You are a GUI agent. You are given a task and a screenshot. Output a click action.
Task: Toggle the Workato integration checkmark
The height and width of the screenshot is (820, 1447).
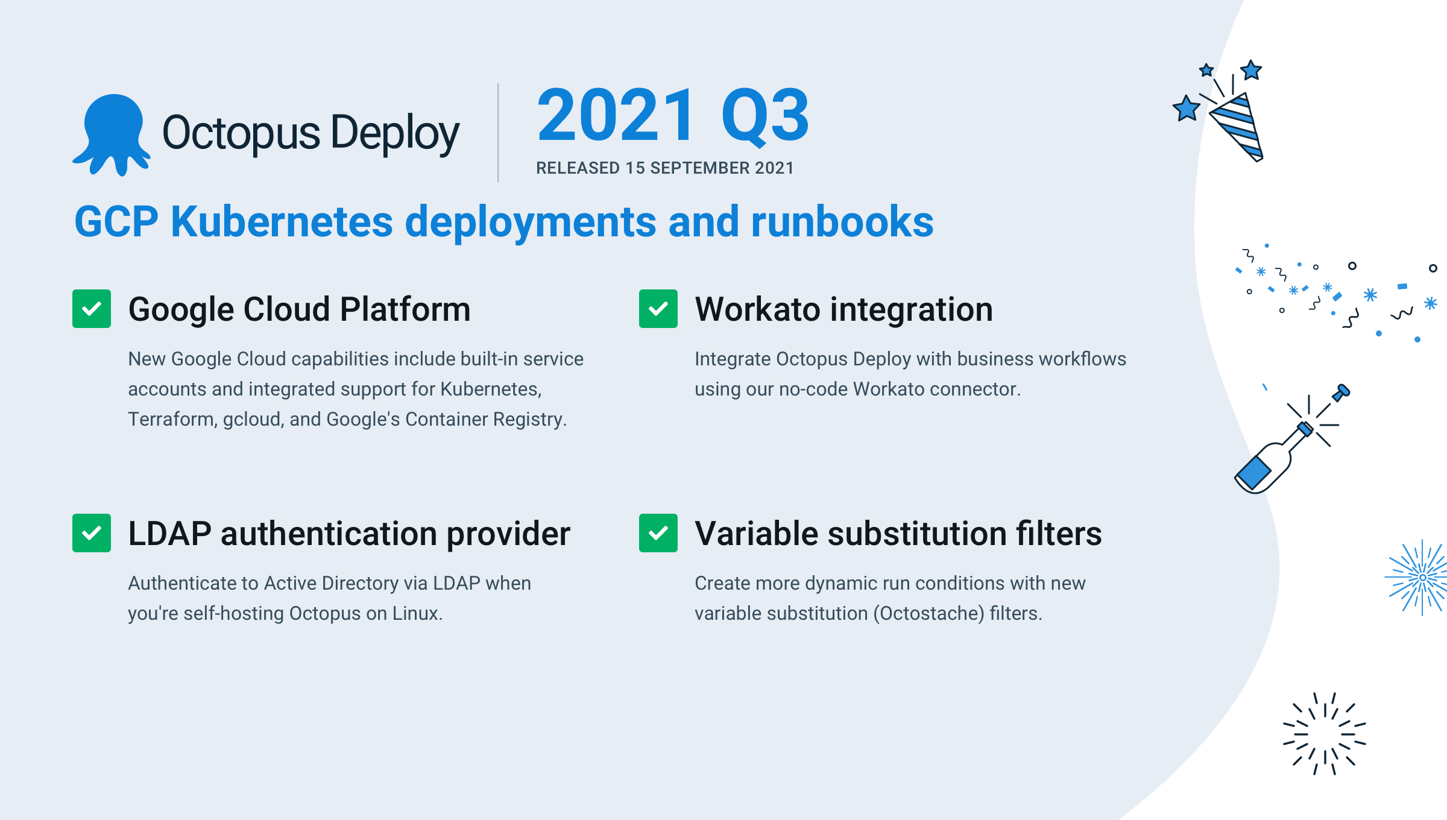coord(659,310)
